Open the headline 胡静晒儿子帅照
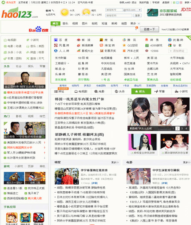Image resolution: width=191 pixels, height=225 pixels. (79, 134)
